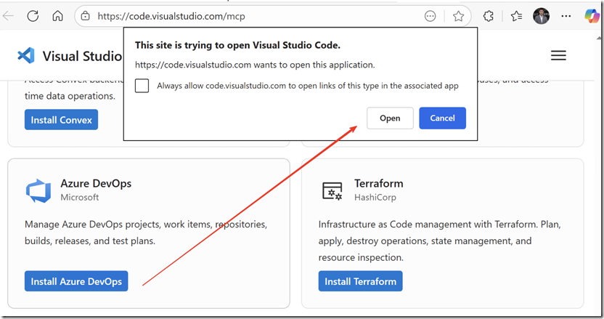Image resolution: width=604 pixels, height=319 pixels.
Task: Click the HashiCorp publisher text
Action: point(375,197)
